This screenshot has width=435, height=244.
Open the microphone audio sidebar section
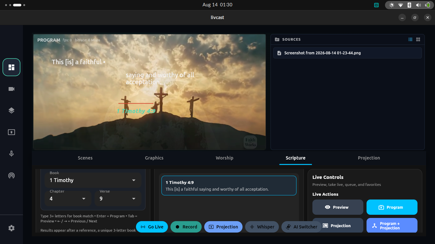click(x=11, y=154)
